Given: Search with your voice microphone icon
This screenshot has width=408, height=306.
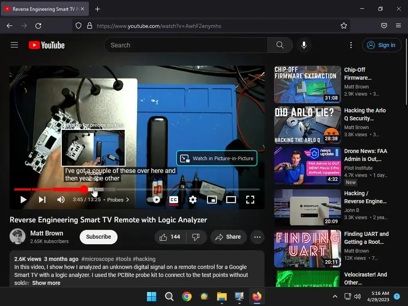Looking at the screenshot, I should click(304, 45).
